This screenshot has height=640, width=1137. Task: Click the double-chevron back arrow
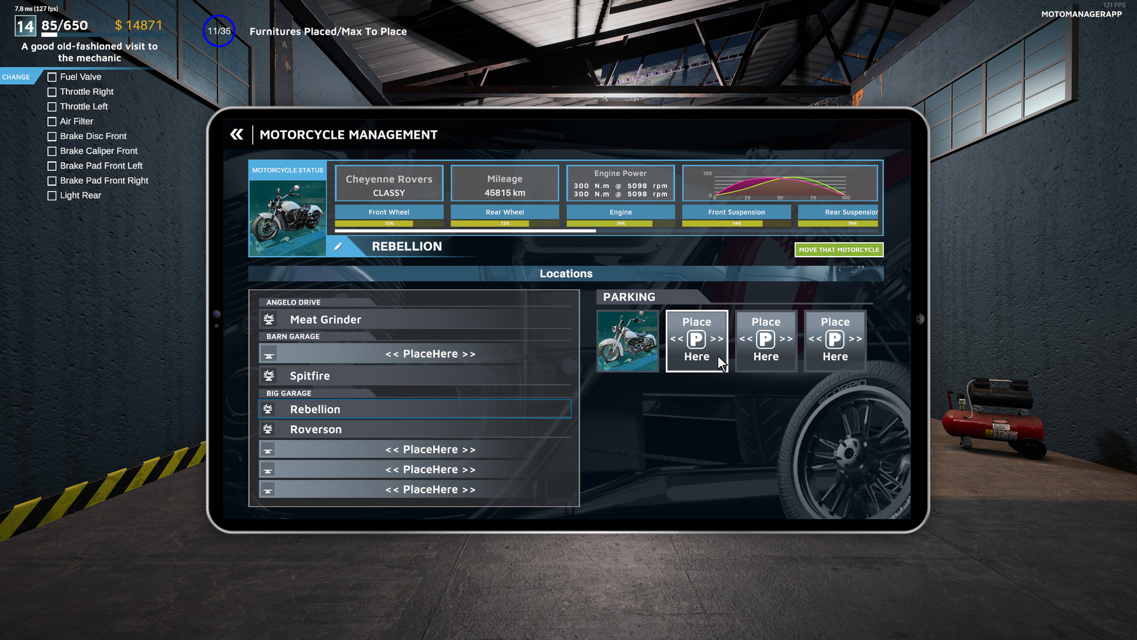[x=236, y=135]
